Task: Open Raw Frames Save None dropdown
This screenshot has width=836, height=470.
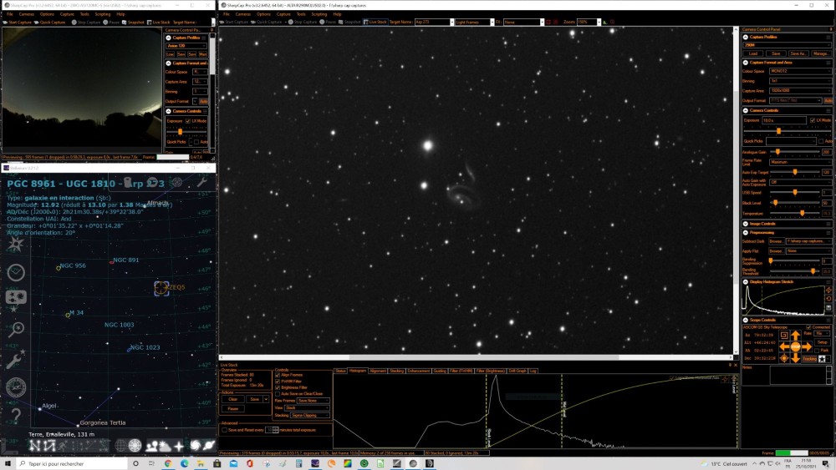Action: [x=313, y=400]
